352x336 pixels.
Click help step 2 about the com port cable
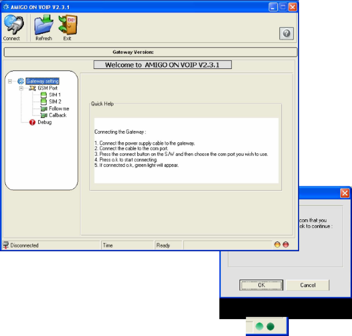(131, 149)
